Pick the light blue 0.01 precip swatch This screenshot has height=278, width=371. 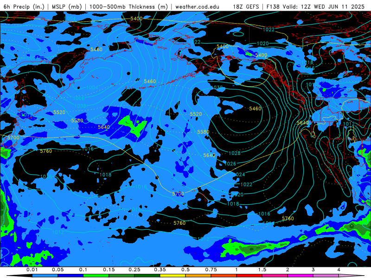45,276
